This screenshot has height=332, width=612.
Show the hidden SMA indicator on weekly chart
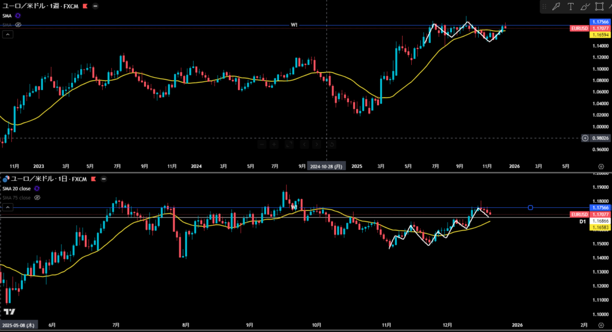pyautogui.click(x=19, y=24)
